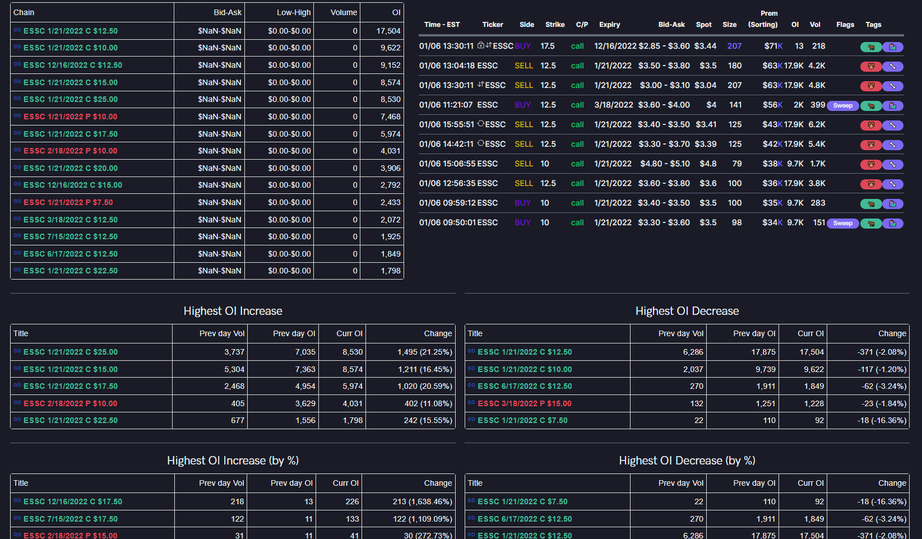Click the refresh flag icon on the 15:55:51 row
Image resolution: width=922 pixels, height=539 pixels.
coord(481,124)
